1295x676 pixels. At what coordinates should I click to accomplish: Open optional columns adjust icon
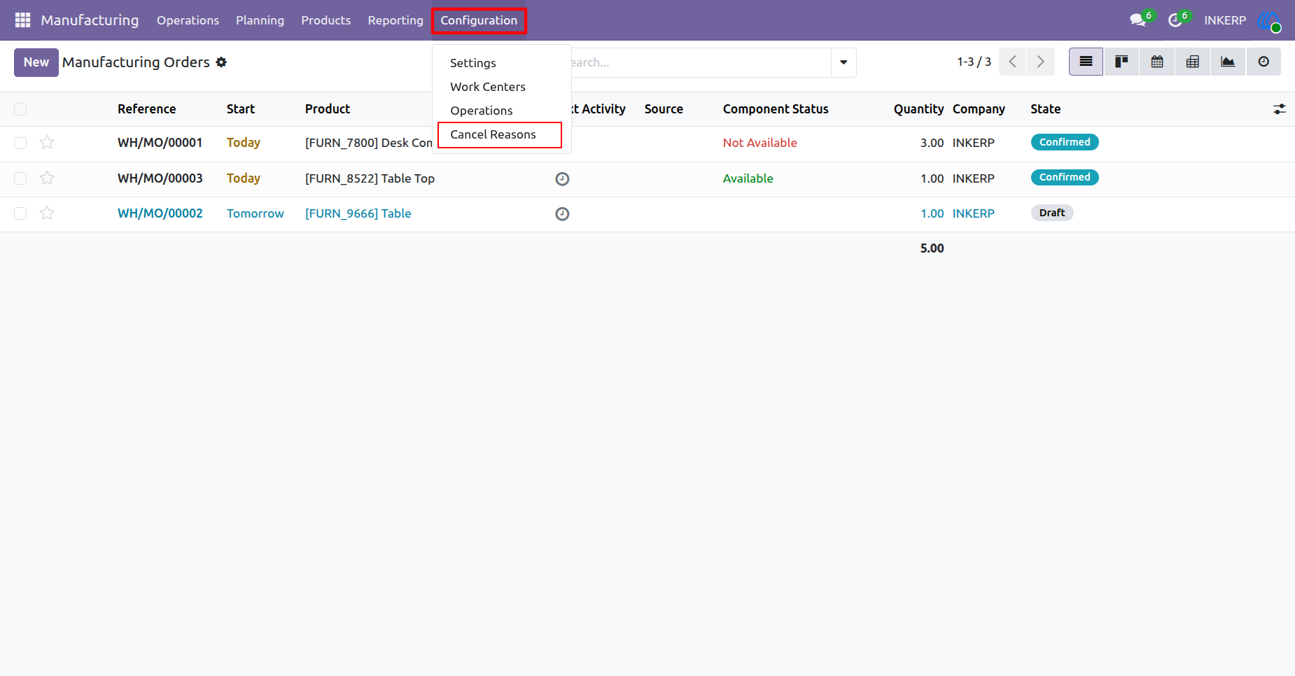1280,109
